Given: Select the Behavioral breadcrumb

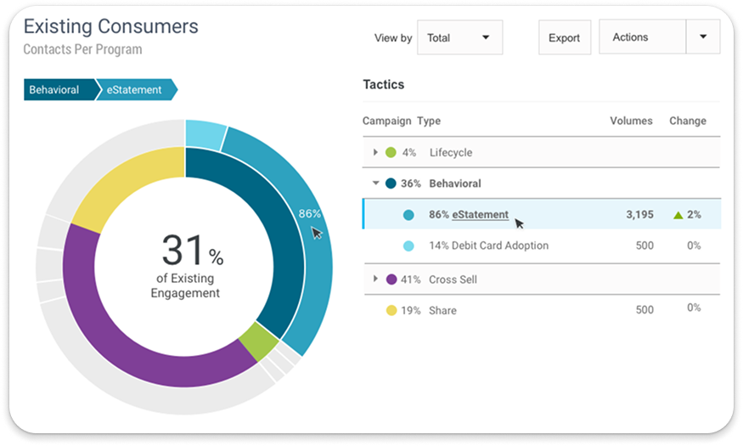Looking at the screenshot, I should (x=59, y=89).
